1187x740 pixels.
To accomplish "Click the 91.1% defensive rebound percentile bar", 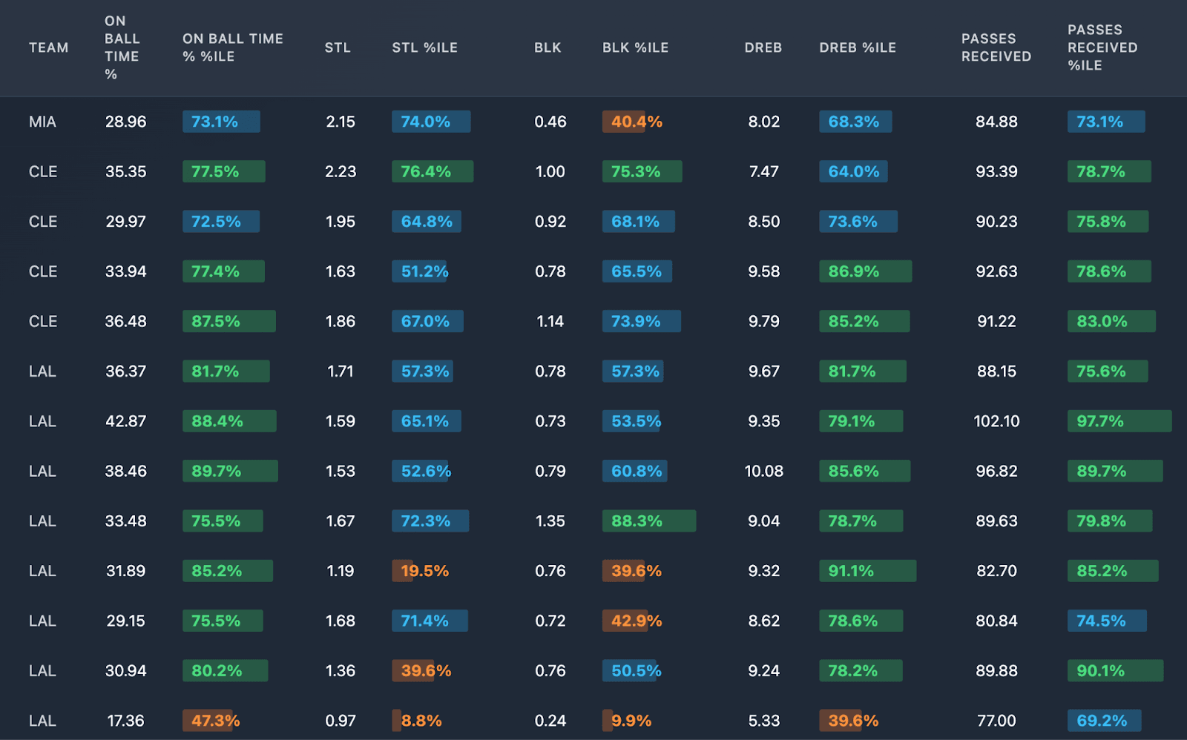I will [x=867, y=571].
